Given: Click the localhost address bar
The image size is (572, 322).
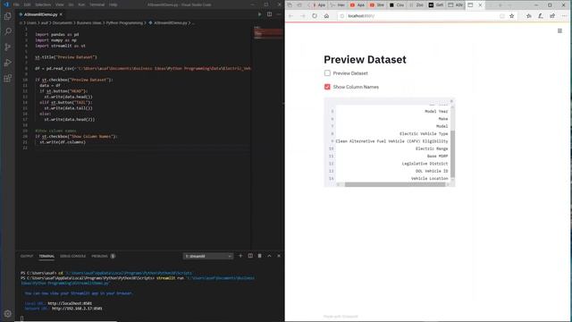Looking at the screenshot, I should point(419,16).
